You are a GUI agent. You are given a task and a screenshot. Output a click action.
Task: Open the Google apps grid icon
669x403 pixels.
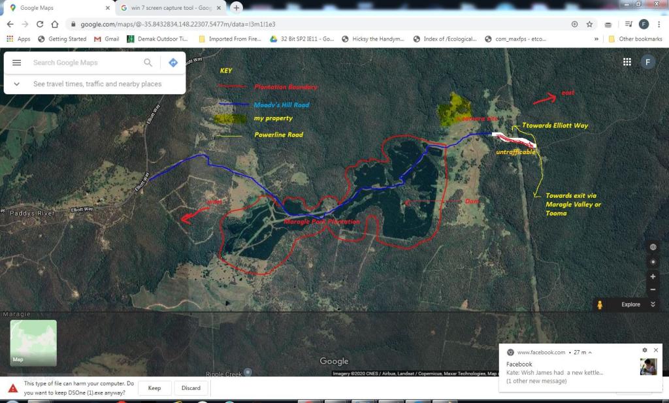627,61
